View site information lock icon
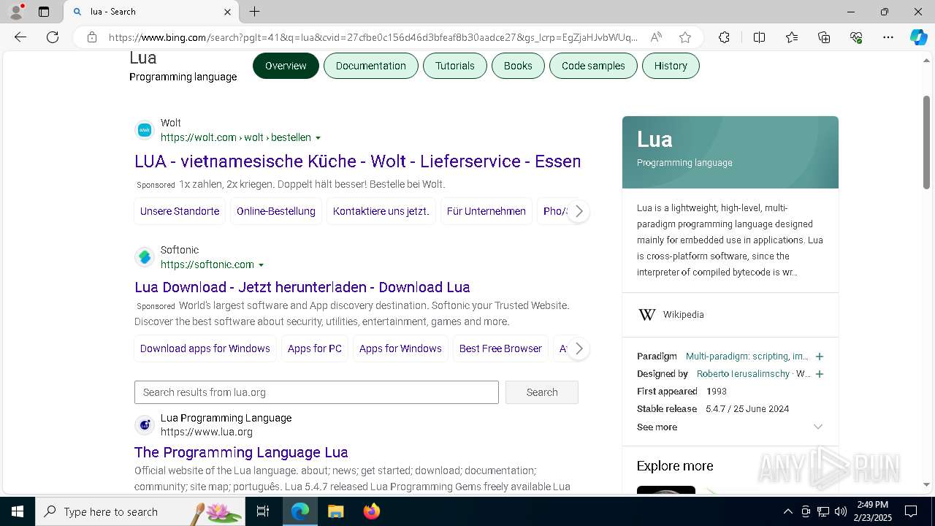Image resolution: width=935 pixels, height=526 pixels. 92,37
